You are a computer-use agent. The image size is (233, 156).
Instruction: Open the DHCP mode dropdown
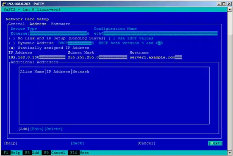click(x=76, y=43)
